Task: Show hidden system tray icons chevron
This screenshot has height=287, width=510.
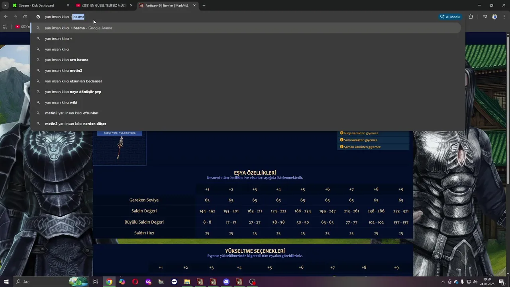Action: [x=443, y=282]
